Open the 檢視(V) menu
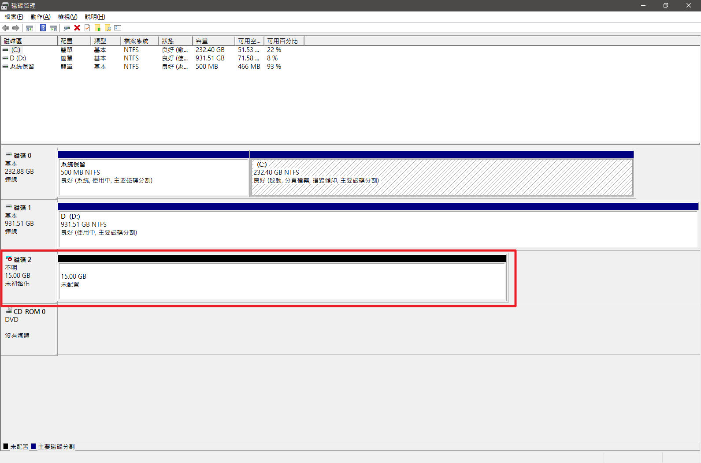The image size is (701, 463). tap(67, 17)
